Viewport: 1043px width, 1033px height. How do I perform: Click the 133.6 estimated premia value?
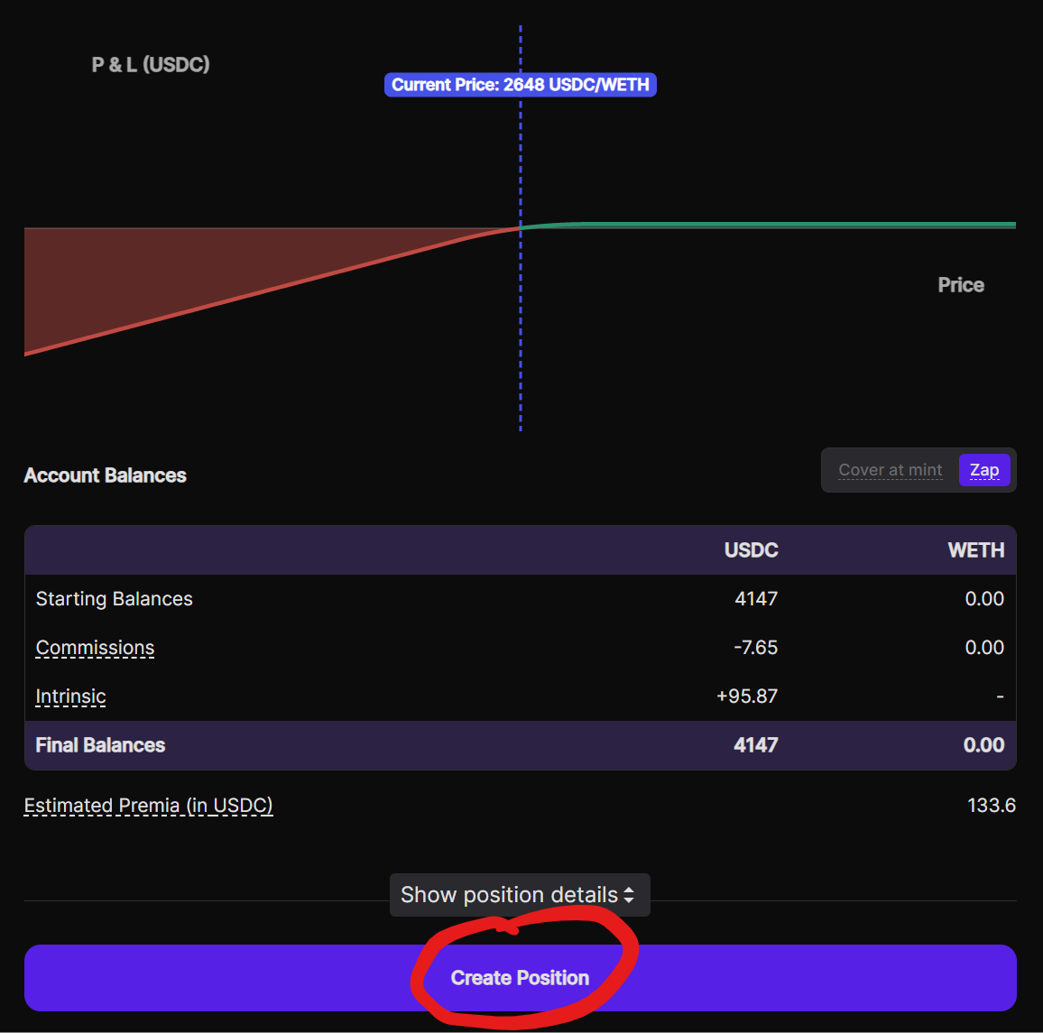991,806
